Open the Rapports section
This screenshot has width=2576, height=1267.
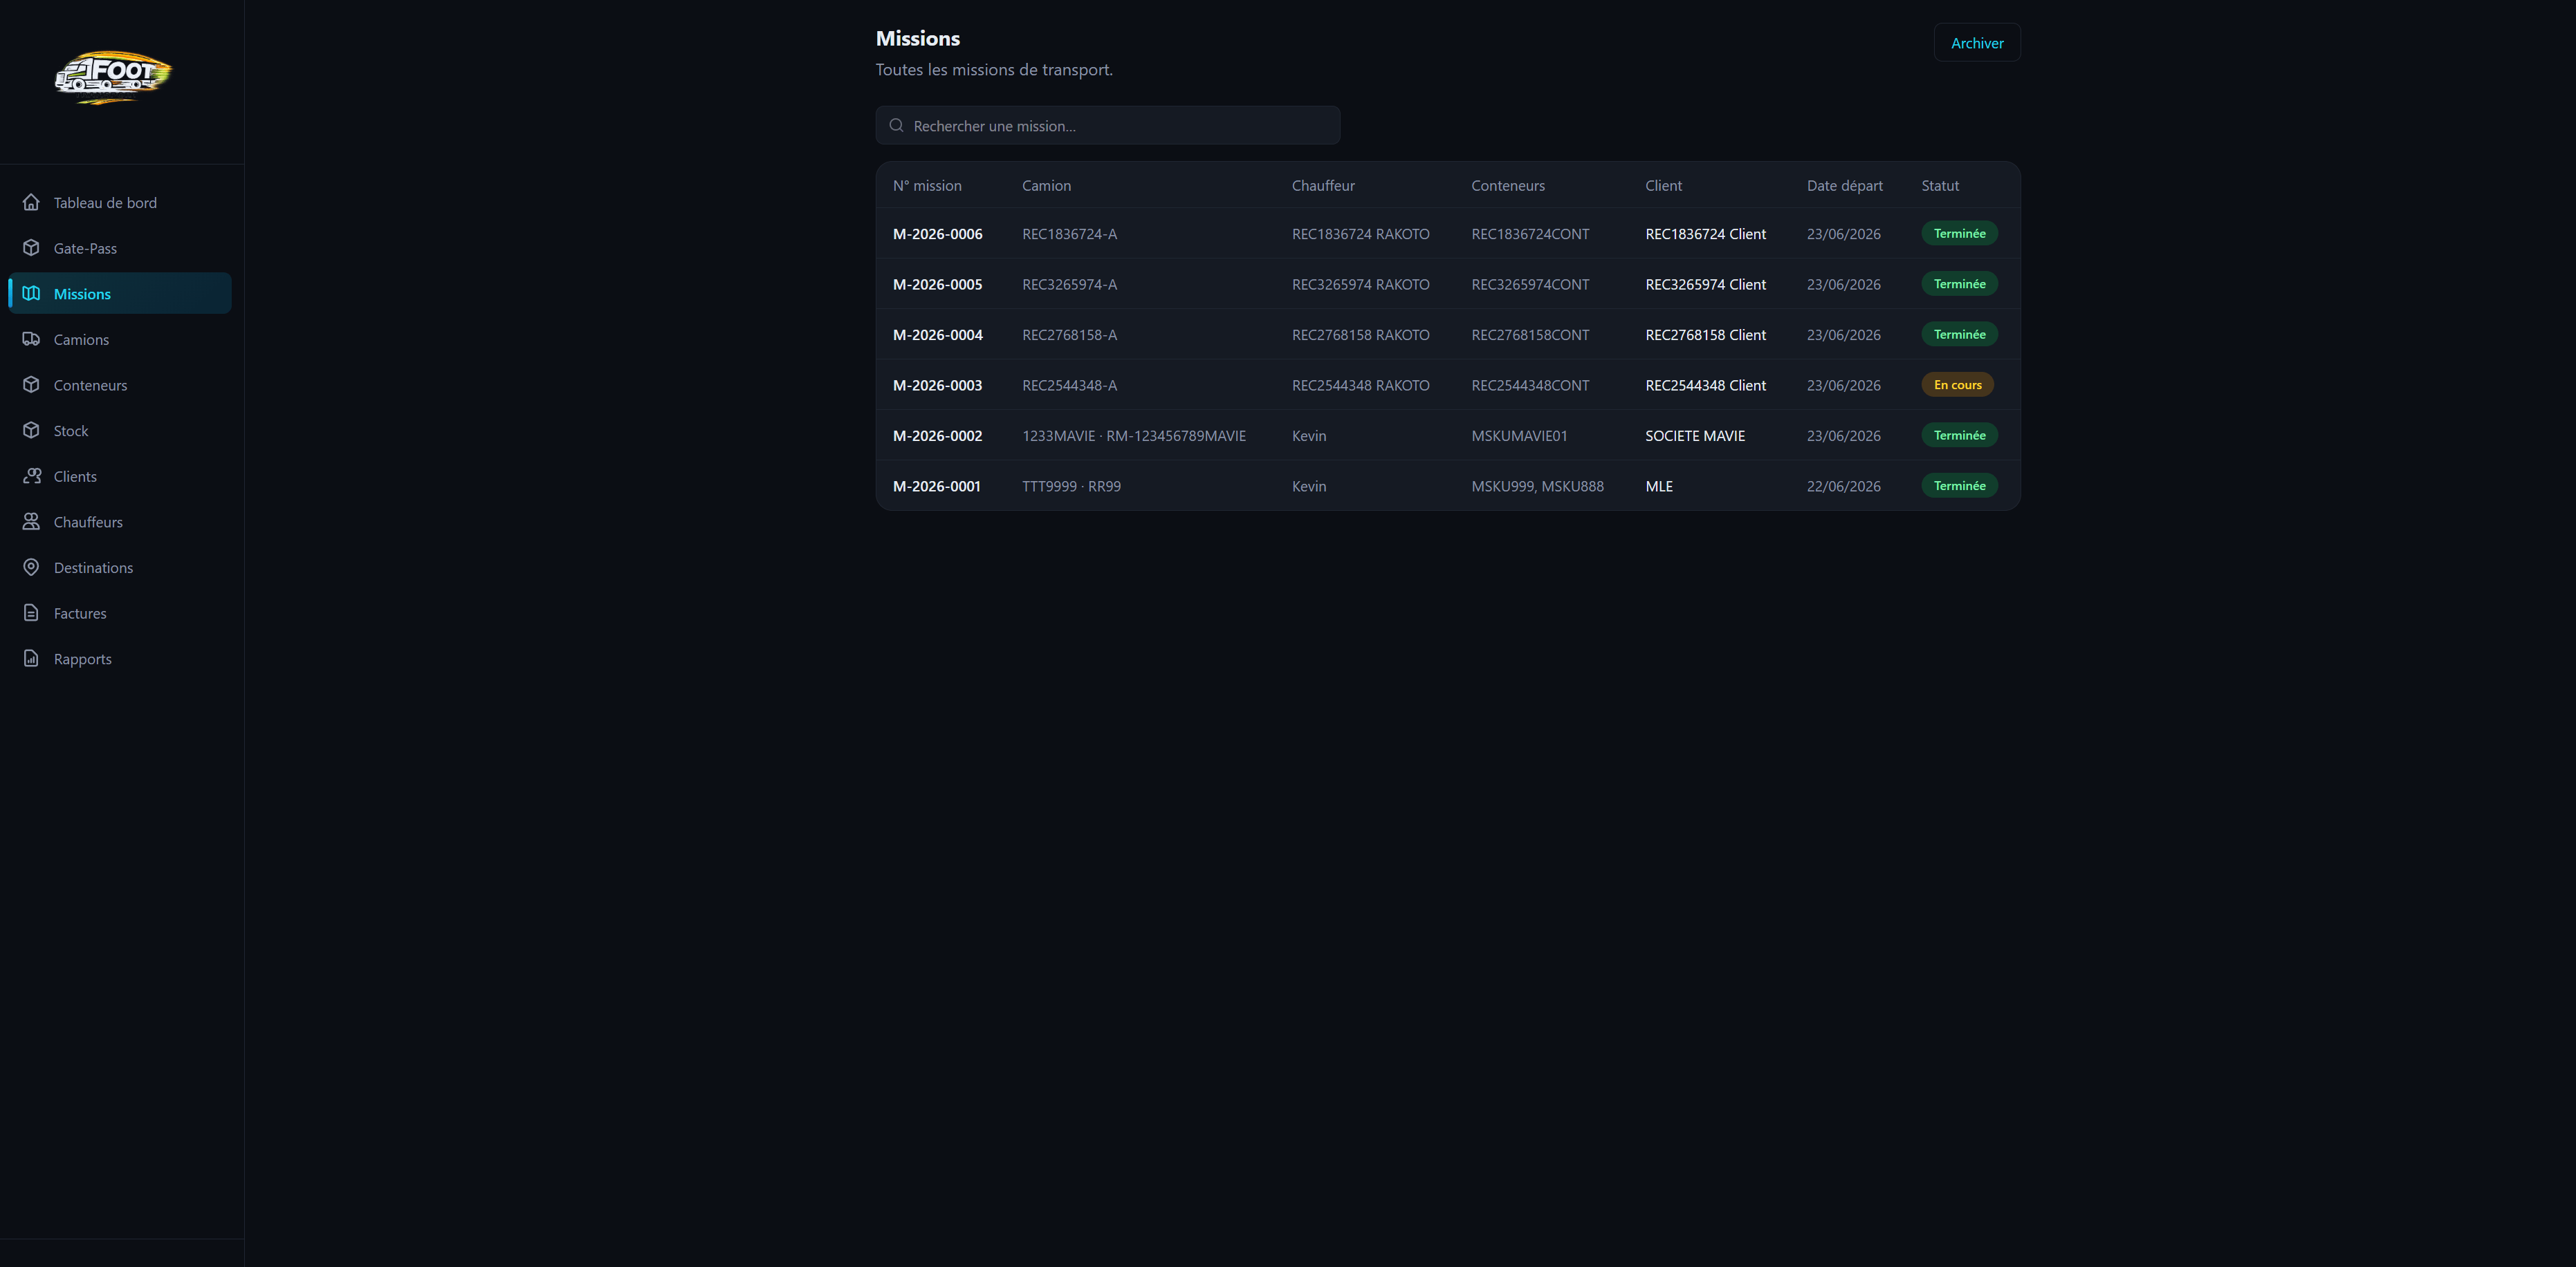click(120, 659)
